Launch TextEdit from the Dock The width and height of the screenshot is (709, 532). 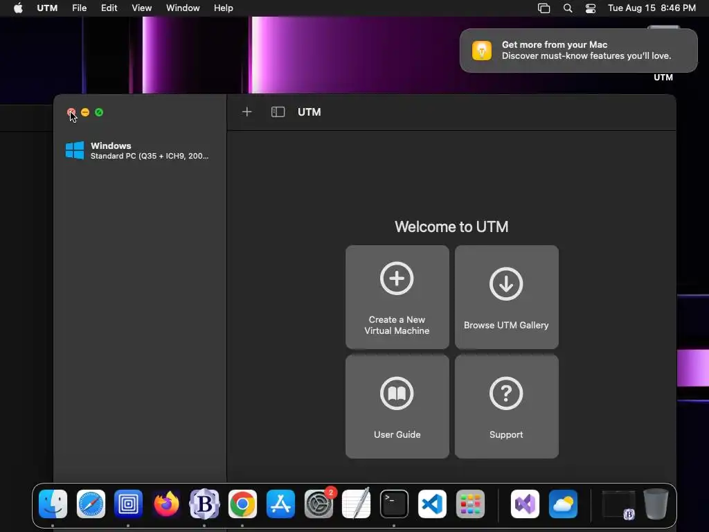(x=357, y=504)
